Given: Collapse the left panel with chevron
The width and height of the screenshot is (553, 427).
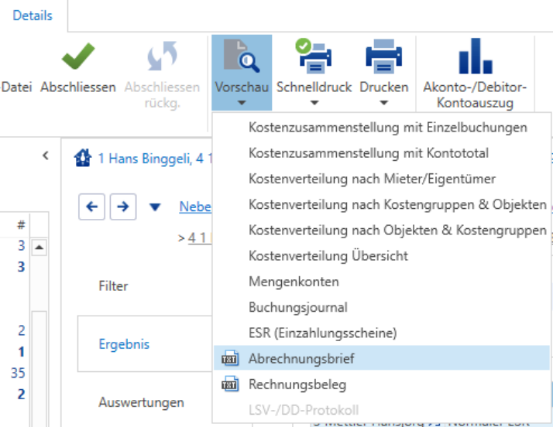Looking at the screenshot, I should (x=46, y=155).
